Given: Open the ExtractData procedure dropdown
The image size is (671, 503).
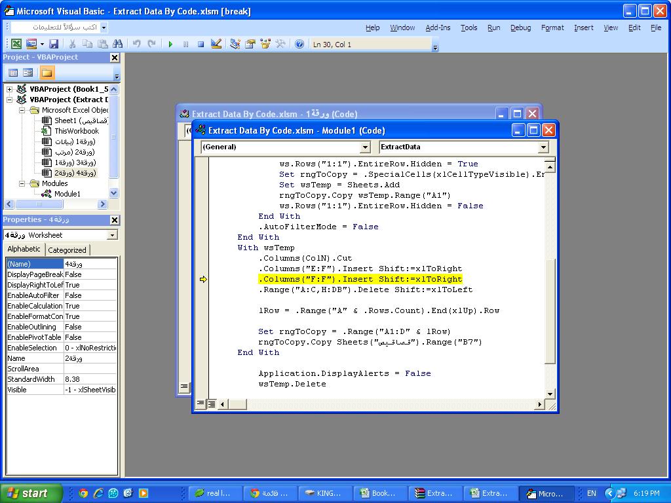Looking at the screenshot, I should coord(543,147).
